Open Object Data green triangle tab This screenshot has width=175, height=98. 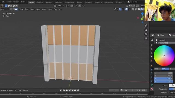tap(152, 85)
